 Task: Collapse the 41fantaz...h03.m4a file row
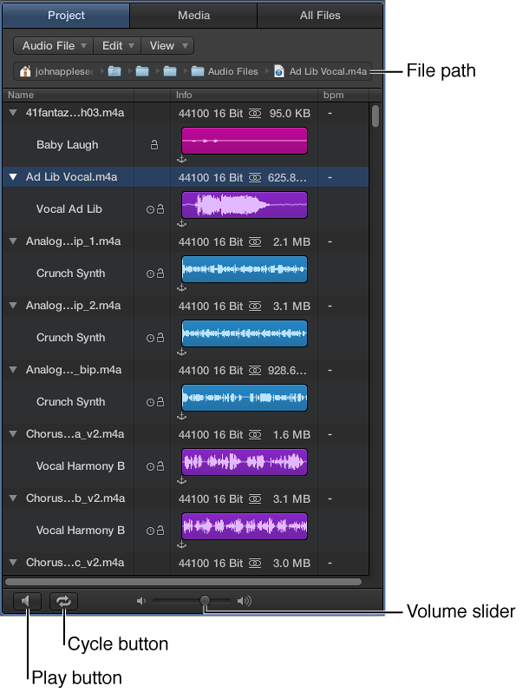tap(13, 113)
